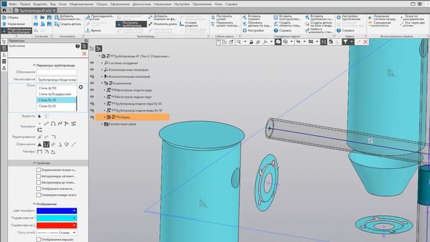This screenshot has width=430, height=242.
Task: Open the Стиль линий dropdown
Action: tap(56, 233)
